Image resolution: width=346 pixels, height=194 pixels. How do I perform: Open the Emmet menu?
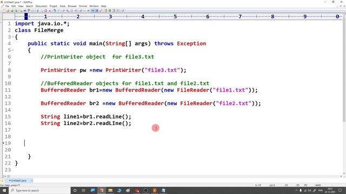tap(83, 6)
